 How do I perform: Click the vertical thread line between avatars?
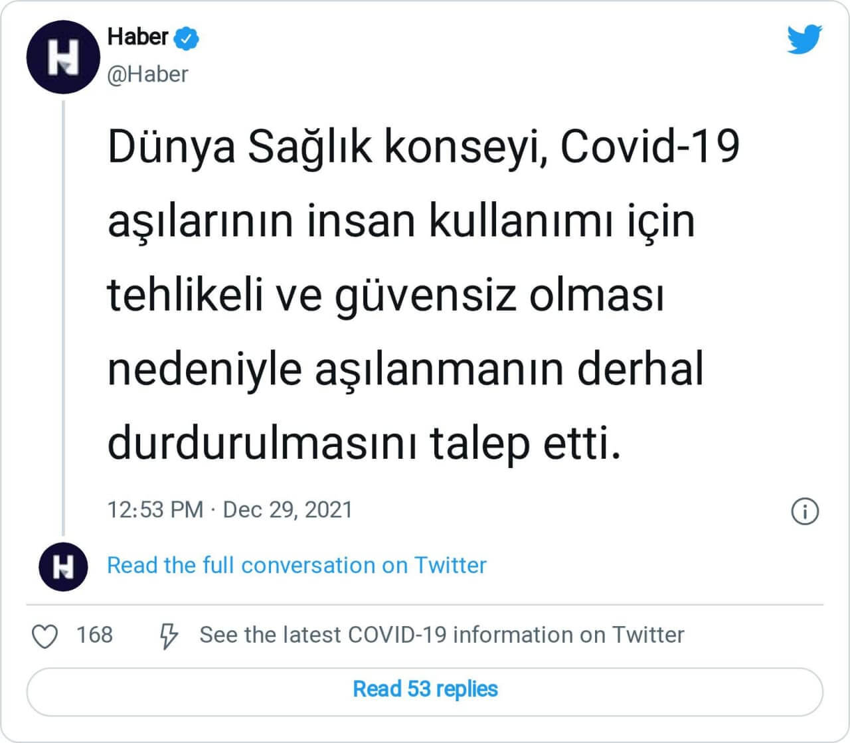click(63, 319)
